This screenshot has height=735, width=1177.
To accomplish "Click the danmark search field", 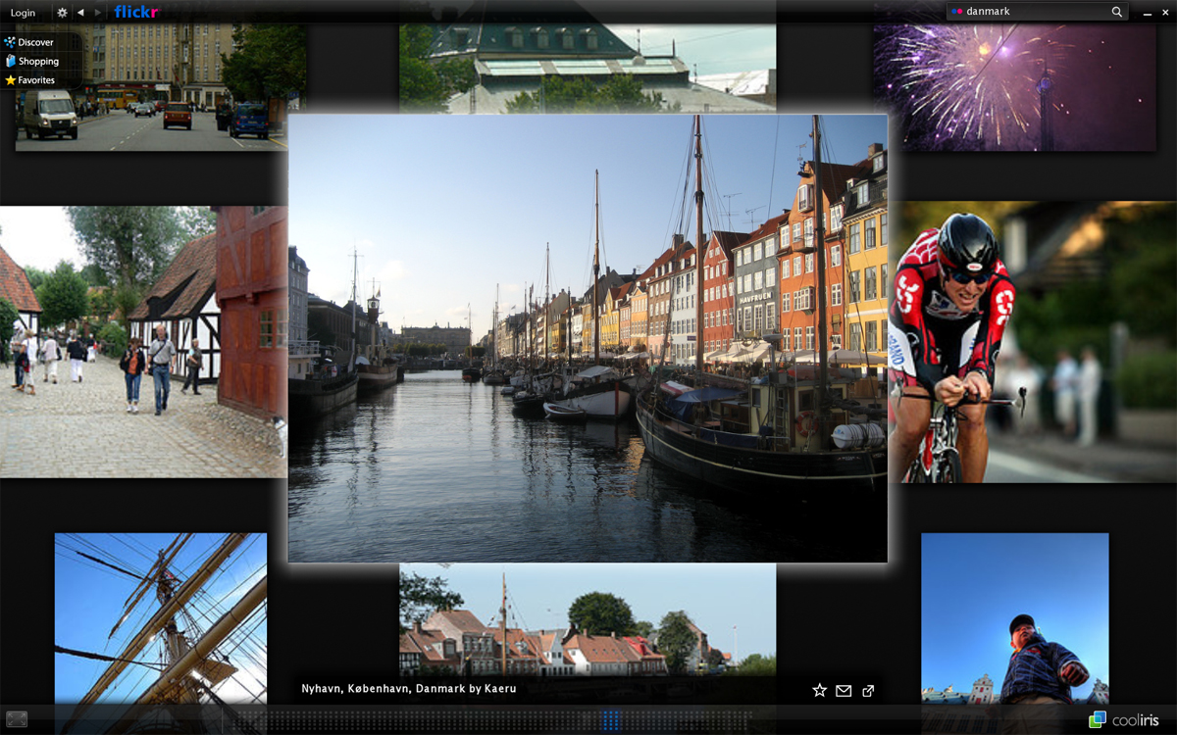I will click(x=1035, y=12).
